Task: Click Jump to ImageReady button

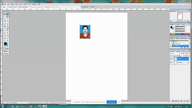Action: coord(6,54)
